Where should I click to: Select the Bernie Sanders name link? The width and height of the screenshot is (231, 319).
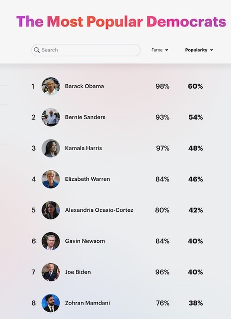coord(85,117)
